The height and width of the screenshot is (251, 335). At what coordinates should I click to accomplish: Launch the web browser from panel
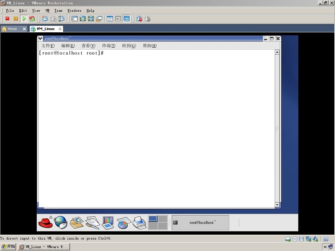pos(61,222)
